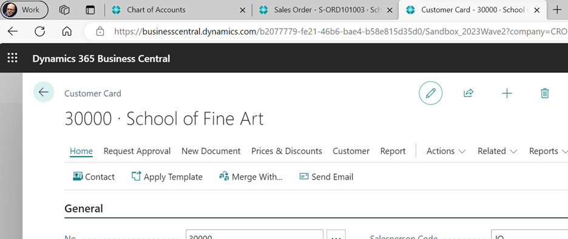
Task: Open the Request Approval menu
Action: point(137,151)
